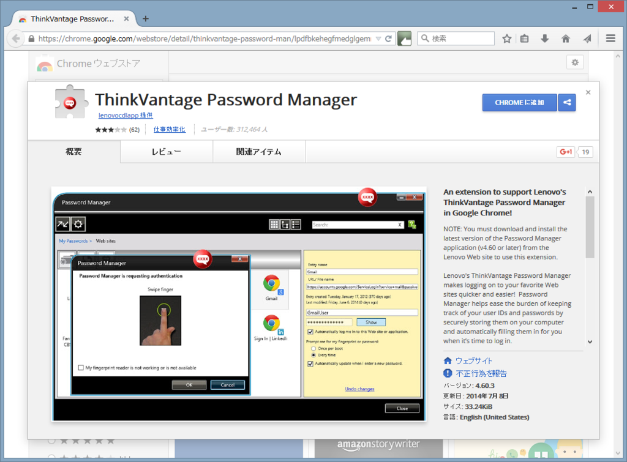Open a new browser tab with plus
Screen dimensions: 627x462
[x=146, y=19]
